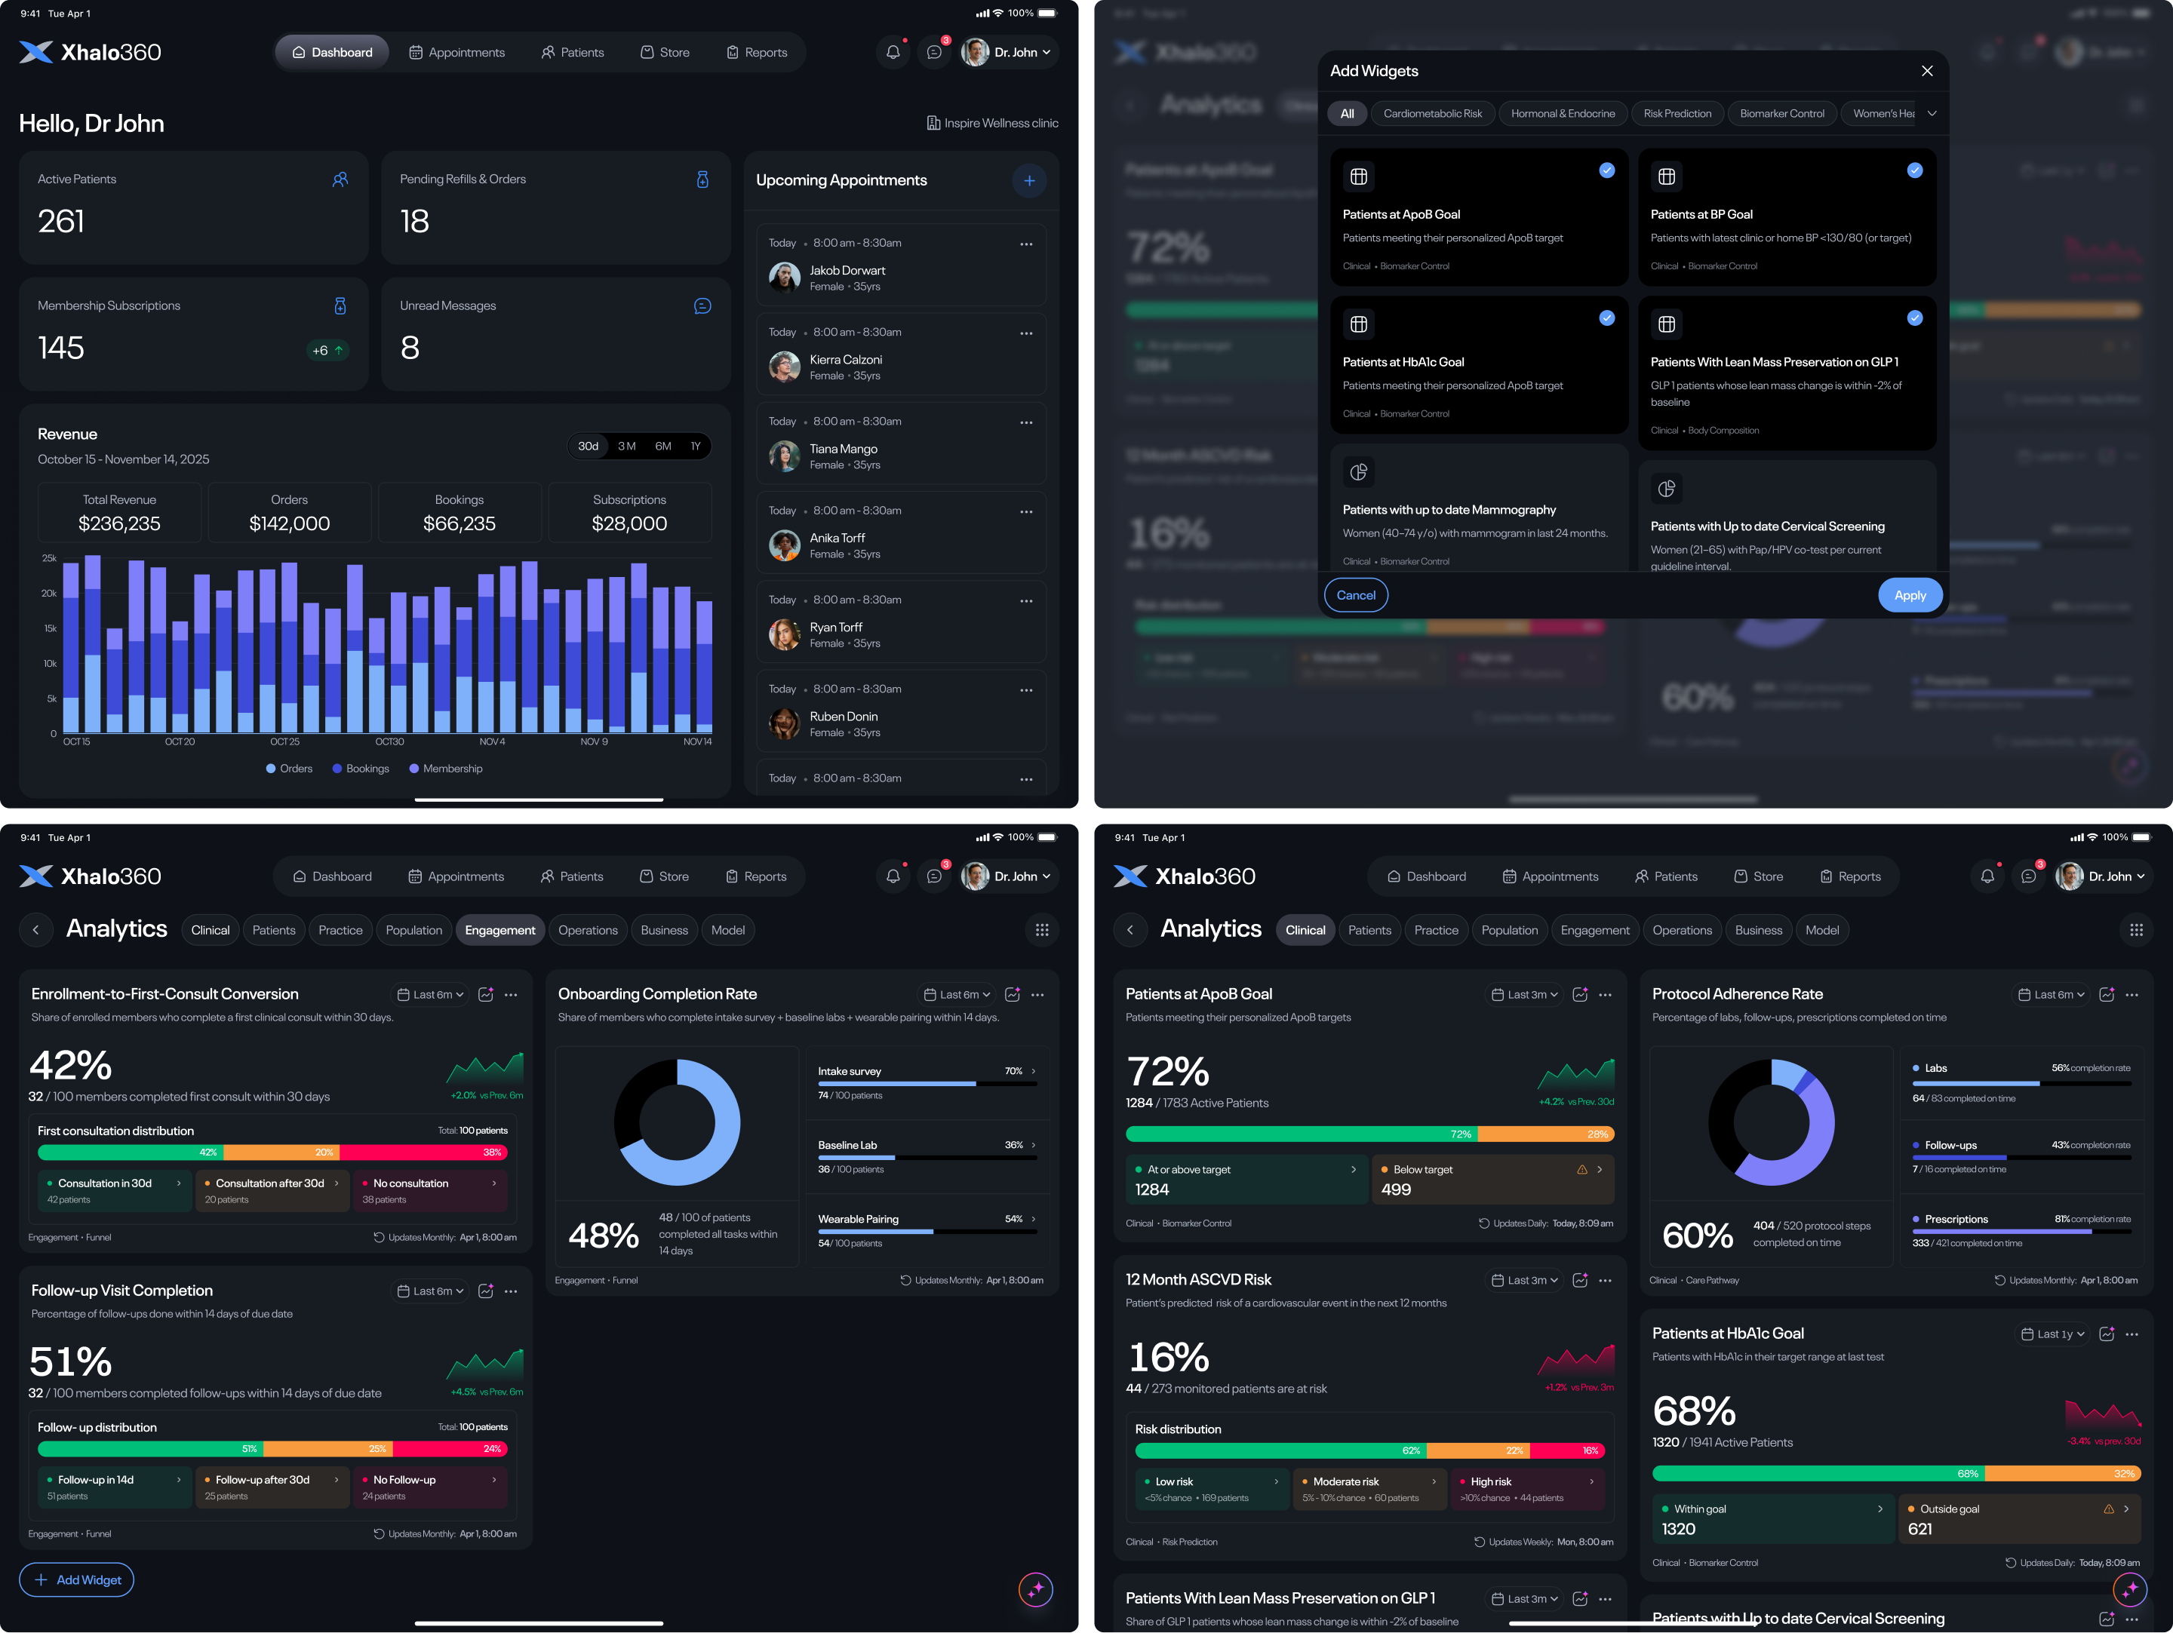Open more options on 12 Month ASCVD Risk card

point(1605,1281)
